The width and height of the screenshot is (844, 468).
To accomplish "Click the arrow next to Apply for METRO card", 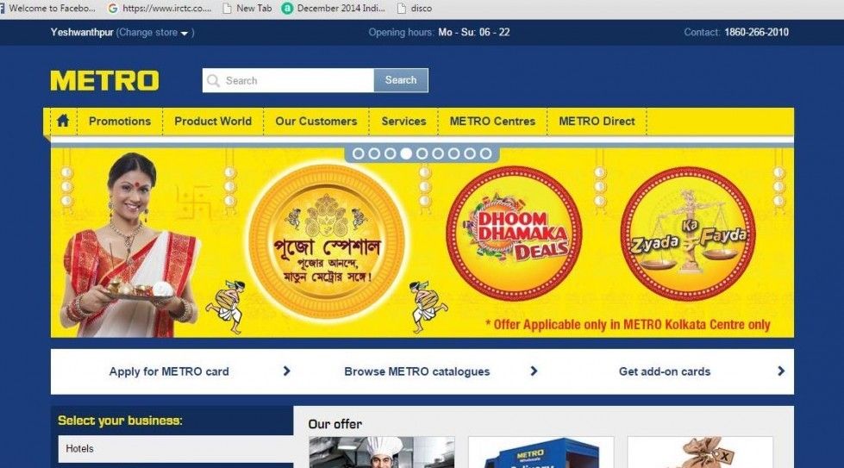I will click(x=287, y=371).
